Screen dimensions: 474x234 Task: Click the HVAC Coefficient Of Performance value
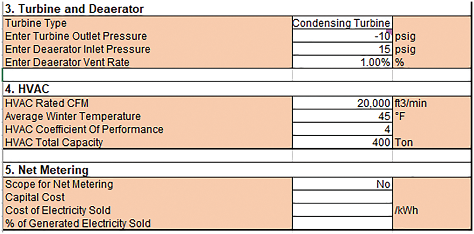342,129
